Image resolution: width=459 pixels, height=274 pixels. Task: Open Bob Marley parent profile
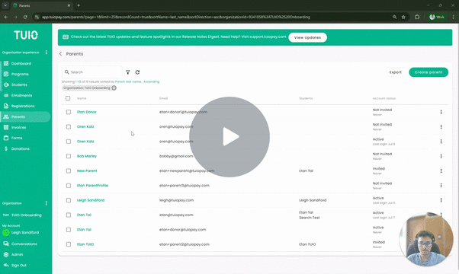pos(87,156)
